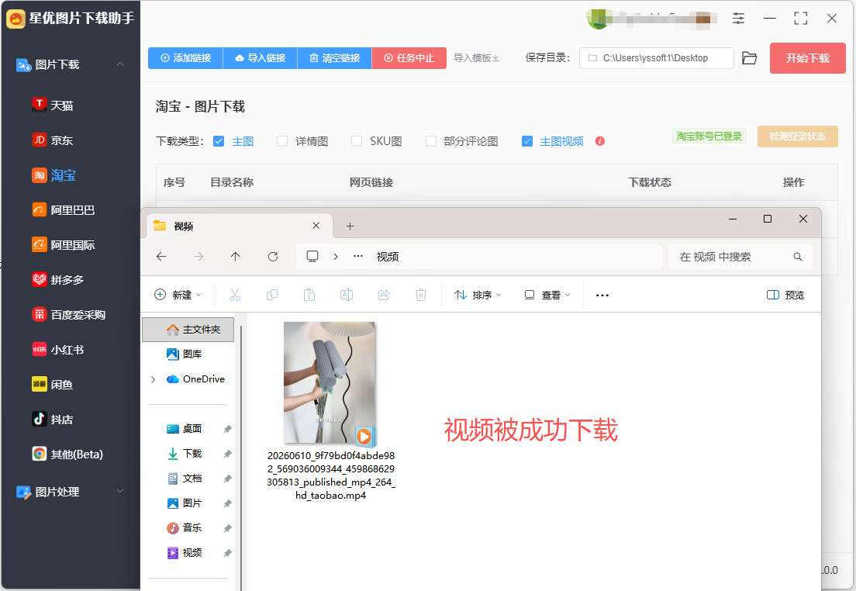Click the refresh icon in file explorer
856x591 pixels.
[273, 257]
